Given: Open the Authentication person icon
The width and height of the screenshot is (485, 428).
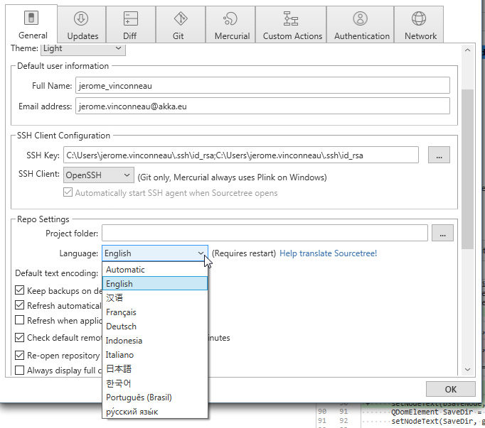Looking at the screenshot, I should (x=361, y=18).
